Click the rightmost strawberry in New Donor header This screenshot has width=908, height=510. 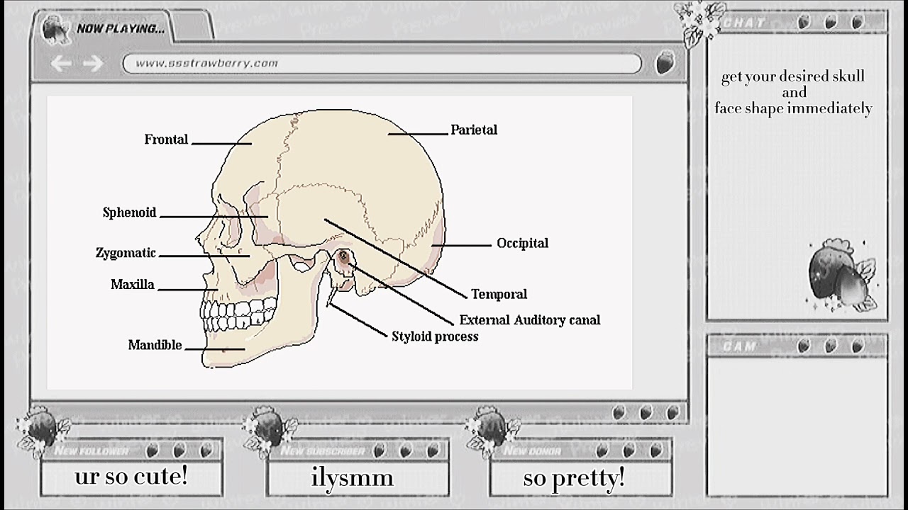click(x=656, y=450)
